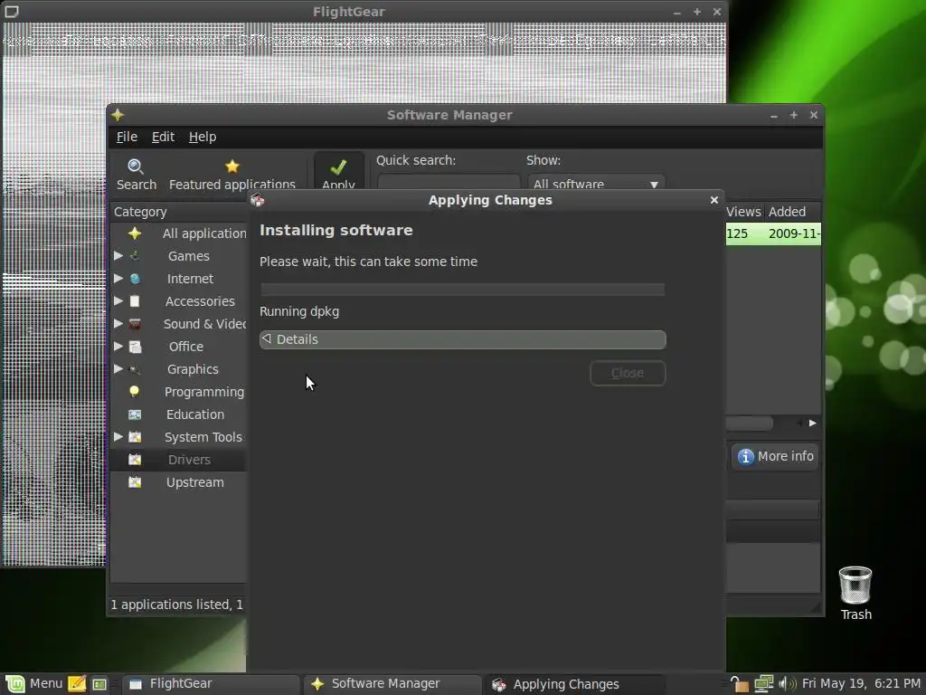Click the Internet globe icon

click(x=135, y=279)
